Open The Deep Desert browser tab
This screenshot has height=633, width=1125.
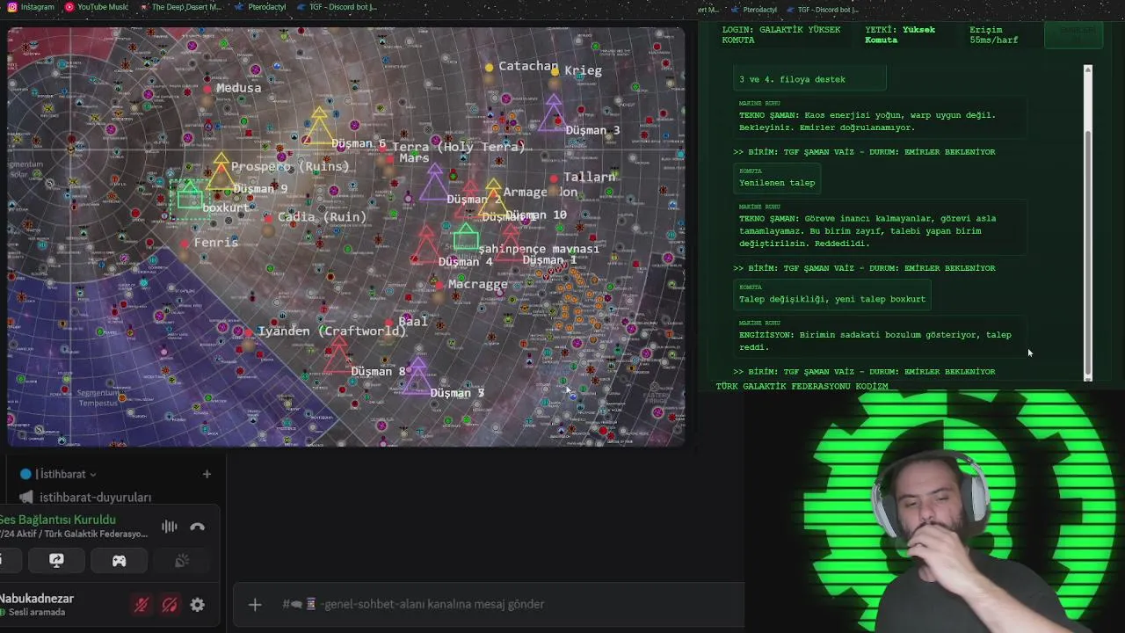point(179,7)
